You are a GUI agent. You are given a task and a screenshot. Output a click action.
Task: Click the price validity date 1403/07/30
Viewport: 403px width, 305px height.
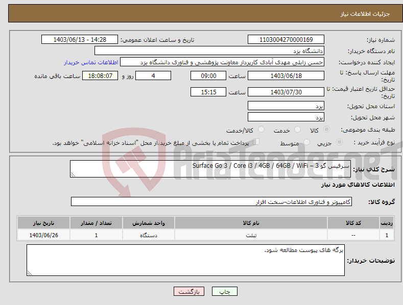tap(286, 92)
